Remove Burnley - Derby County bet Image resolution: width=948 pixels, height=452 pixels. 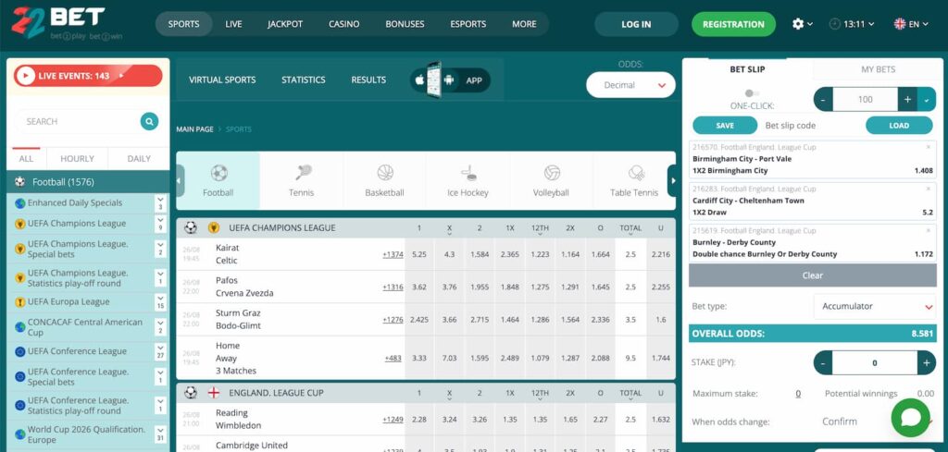pos(929,230)
